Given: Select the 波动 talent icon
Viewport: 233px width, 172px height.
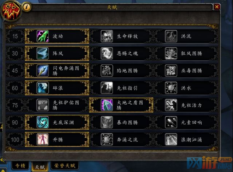Looking at the screenshot, I should 43,36.
